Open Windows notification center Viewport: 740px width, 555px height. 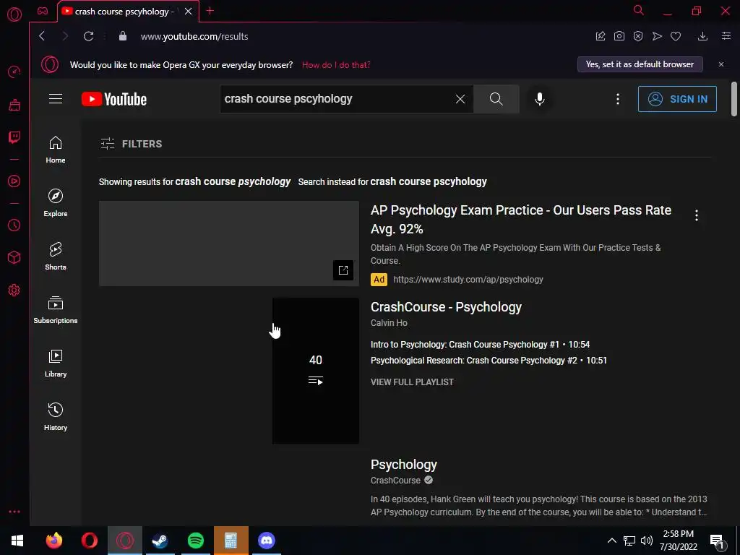click(718, 541)
